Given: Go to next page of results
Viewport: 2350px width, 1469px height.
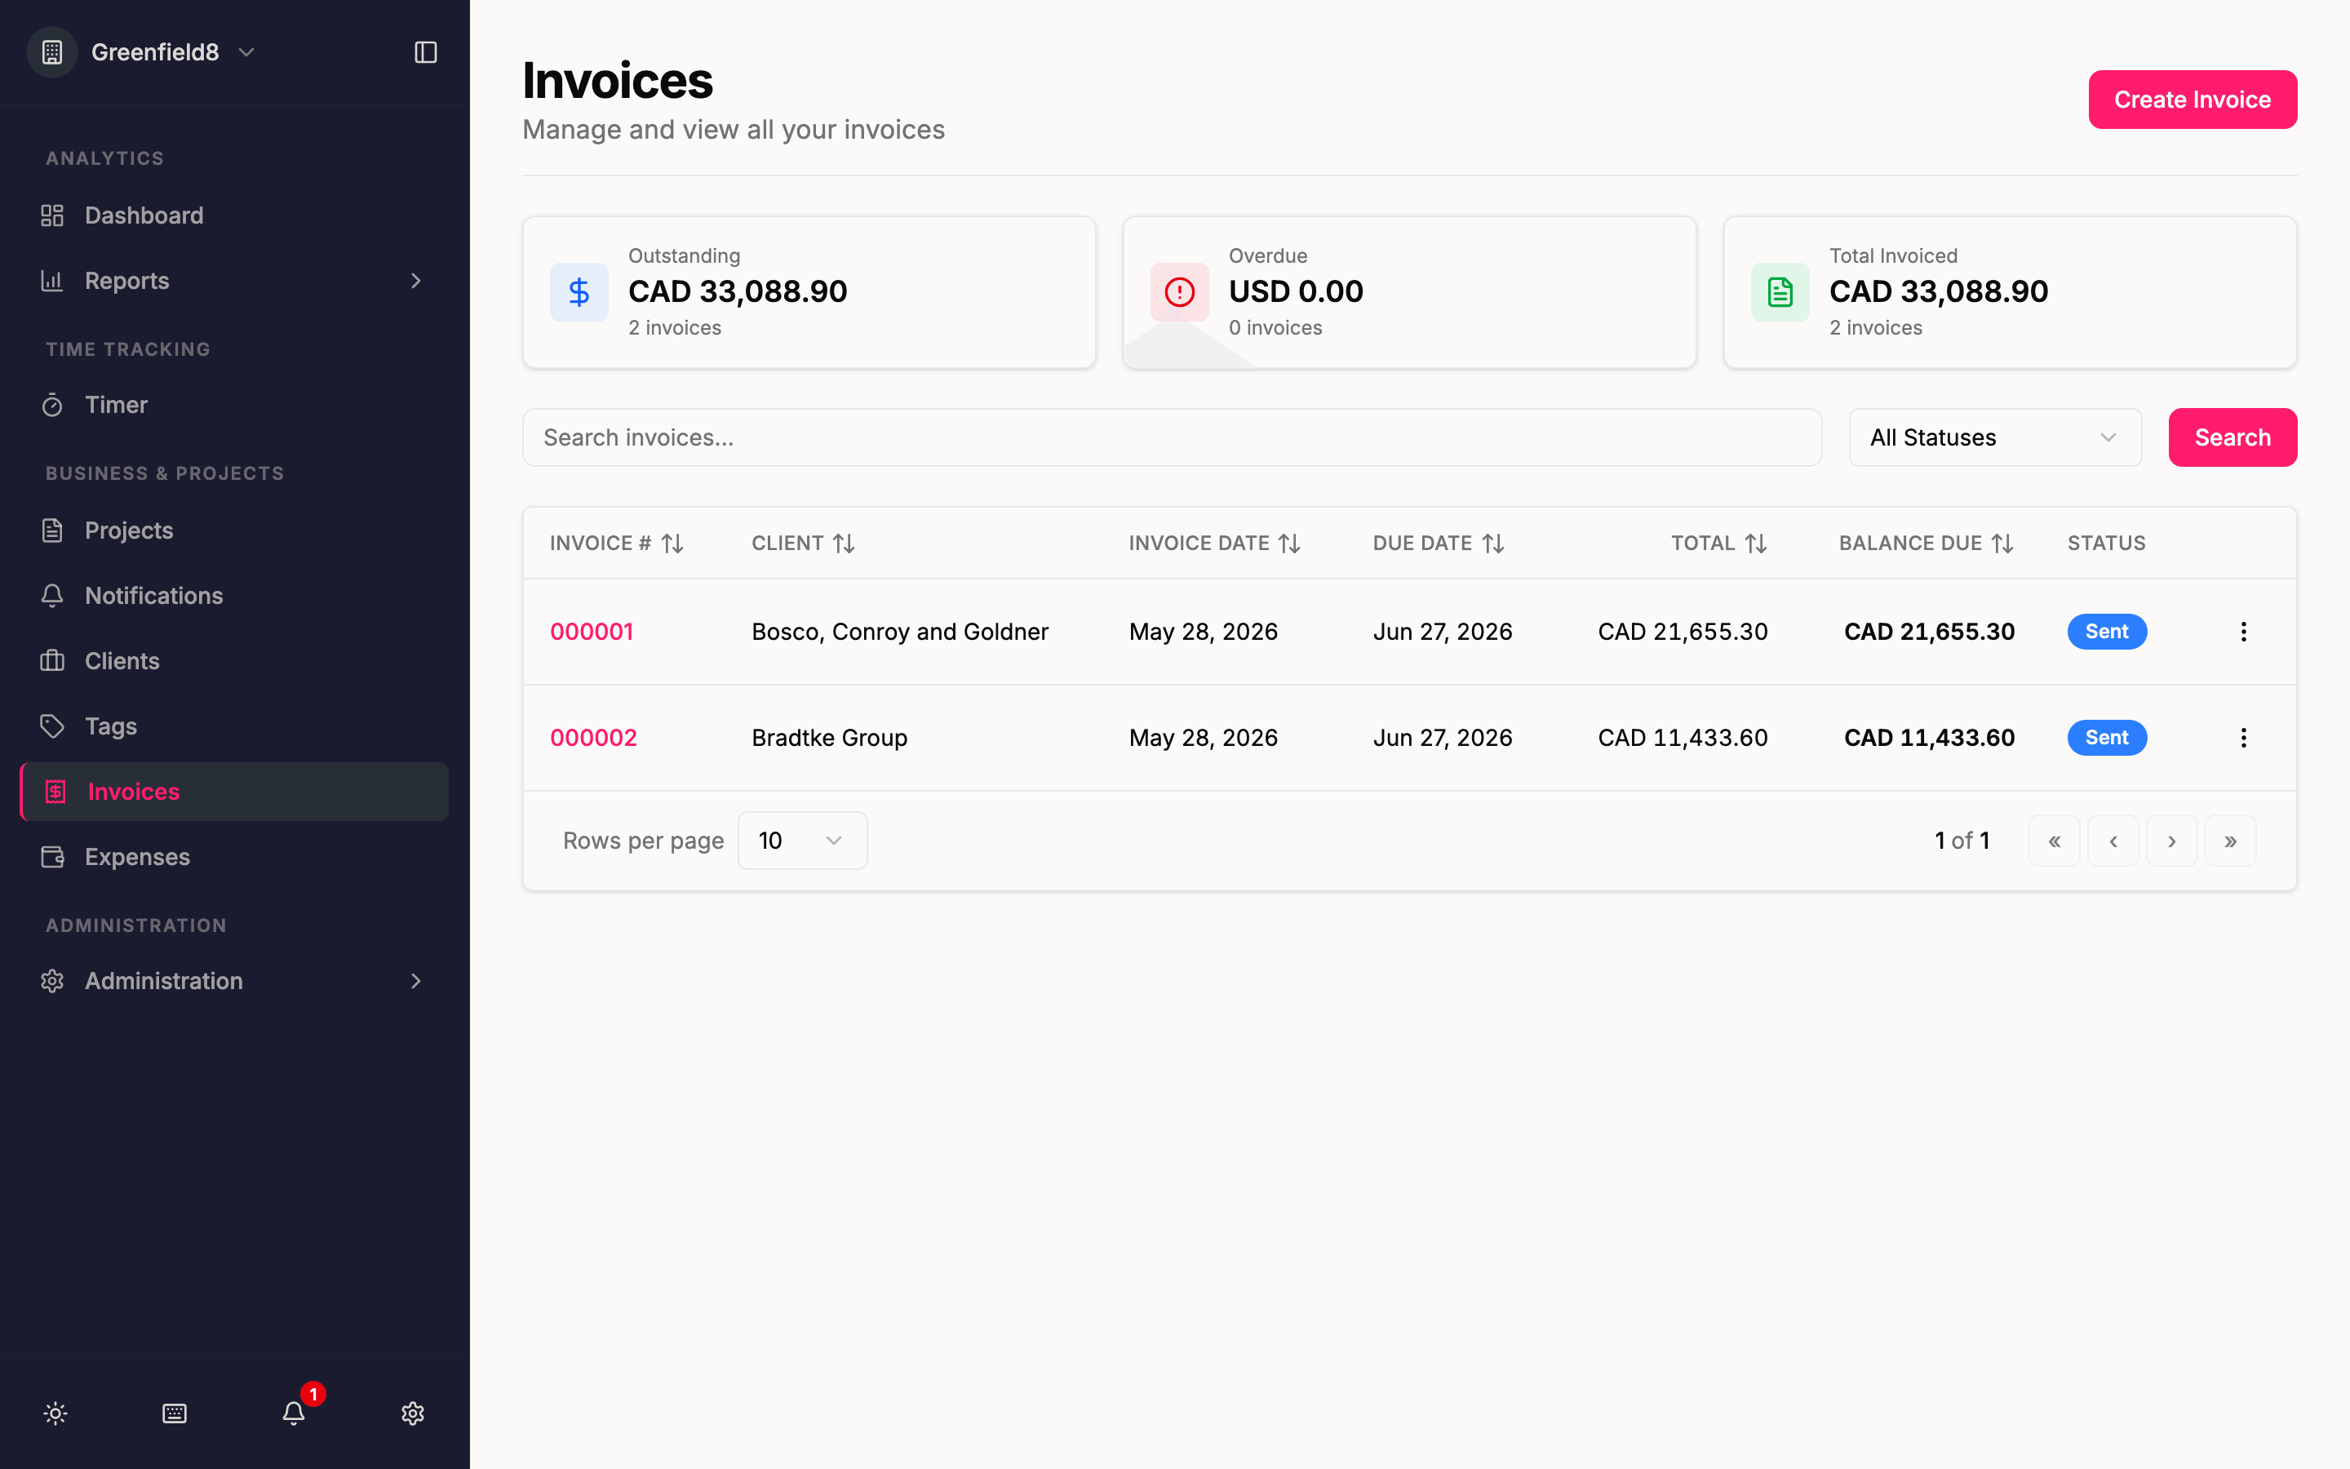Looking at the screenshot, I should [2171, 841].
